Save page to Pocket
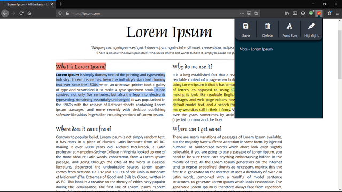This screenshot has height=192, width=342. tap(249, 13)
